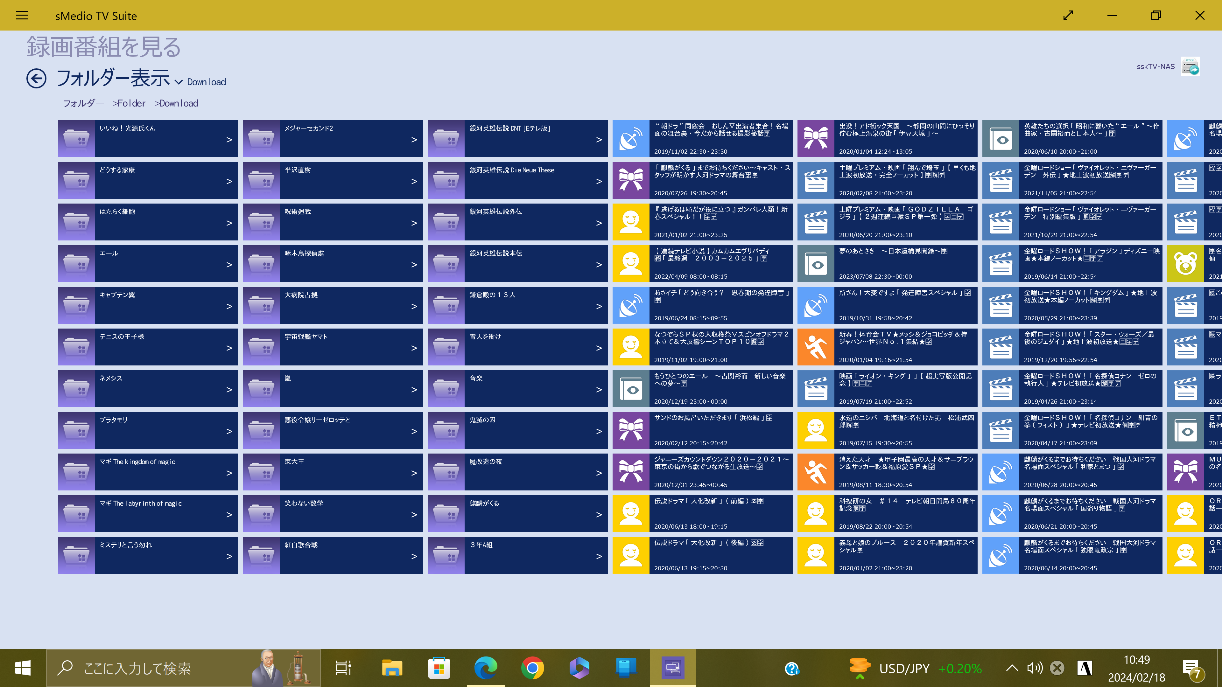The height and width of the screenshot is (687, 1222).
Task: Click the clapperboard icon of 「アラジン」 recording
Action: coord(1001,264)
